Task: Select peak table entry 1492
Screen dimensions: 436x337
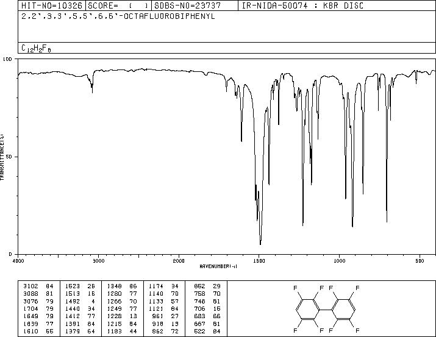Action: click(x=80, y=301)
